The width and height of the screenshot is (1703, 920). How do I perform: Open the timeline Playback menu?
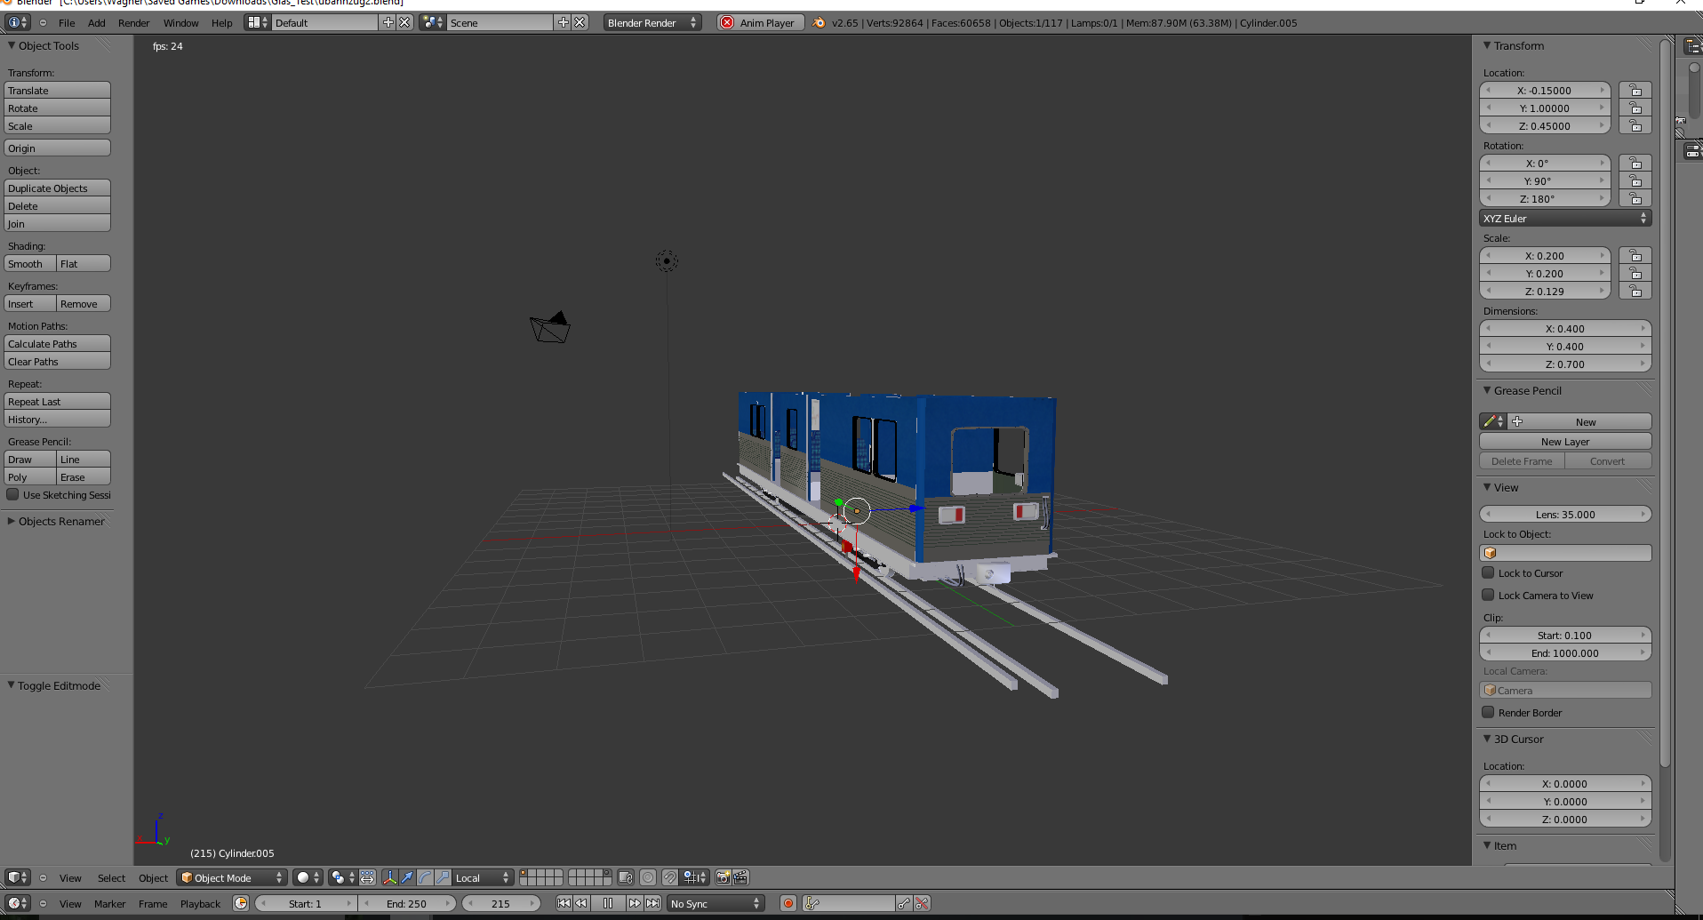point(200,904)
